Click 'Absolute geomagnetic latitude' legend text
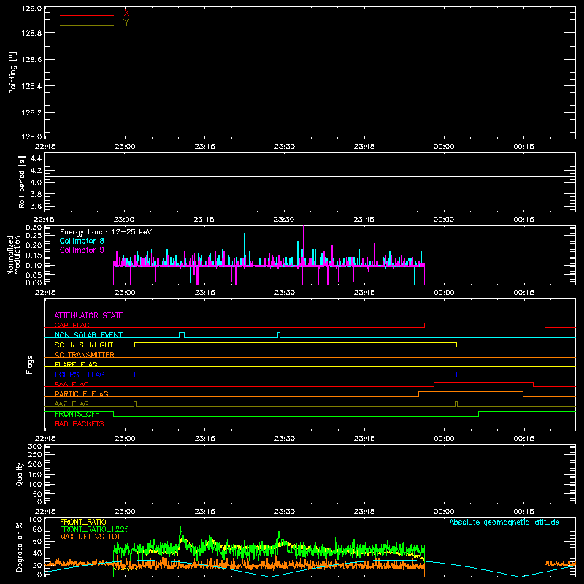The image size is (584, 584). [504, 523]
